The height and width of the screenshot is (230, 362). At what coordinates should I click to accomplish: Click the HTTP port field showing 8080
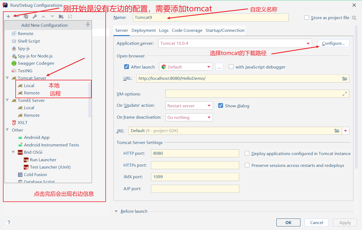[195, 153]
